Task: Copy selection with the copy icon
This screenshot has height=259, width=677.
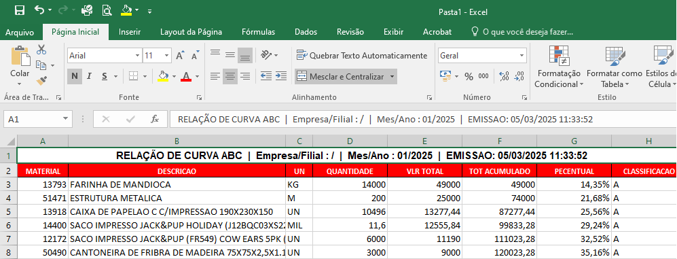Action: pos(41,65)
